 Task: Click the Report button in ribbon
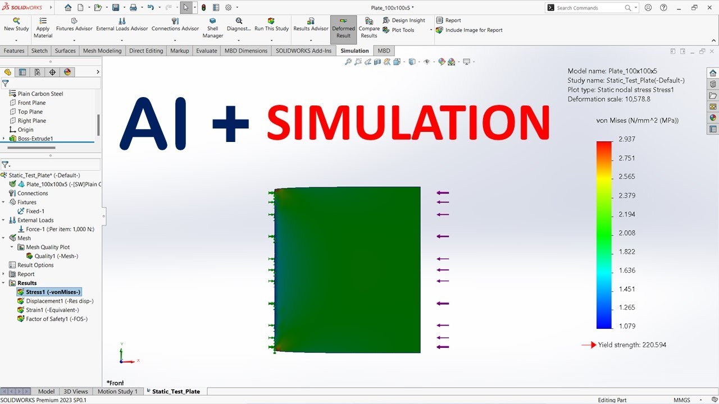(x=448, y=20)
